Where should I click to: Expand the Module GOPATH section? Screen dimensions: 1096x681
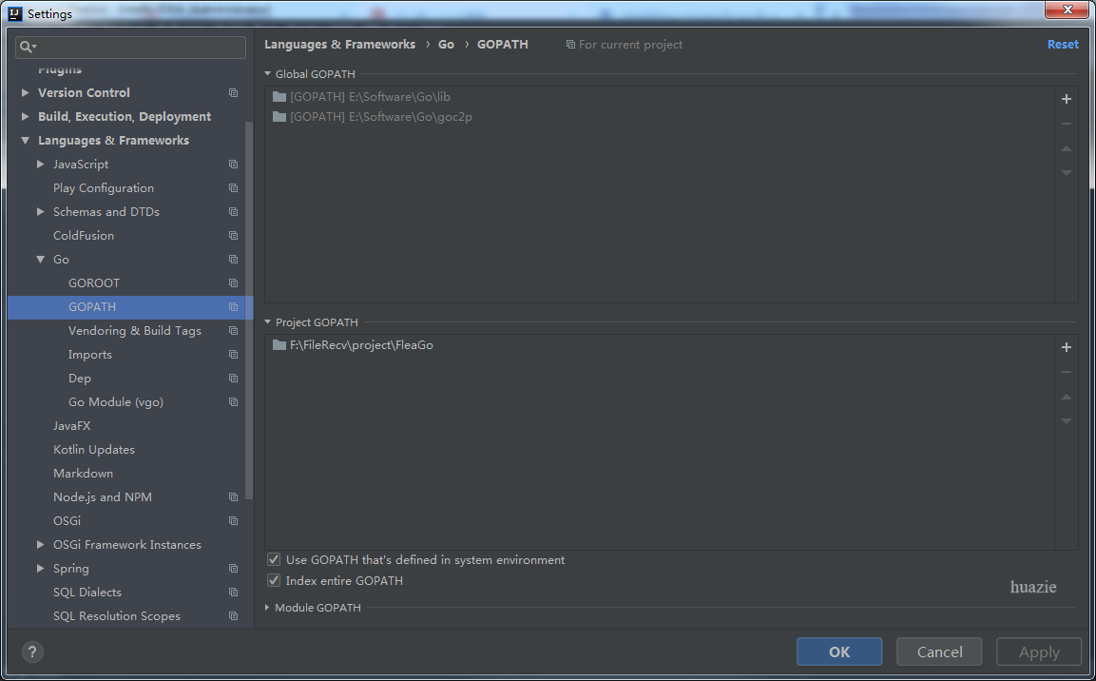click(x=268, y=608)
